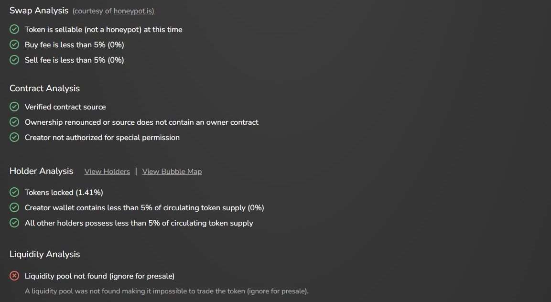The image size is (551, 302).
Task: Click check icon beside Creator not authorized row
Action: pyautogui.click(x=14, y=138)
